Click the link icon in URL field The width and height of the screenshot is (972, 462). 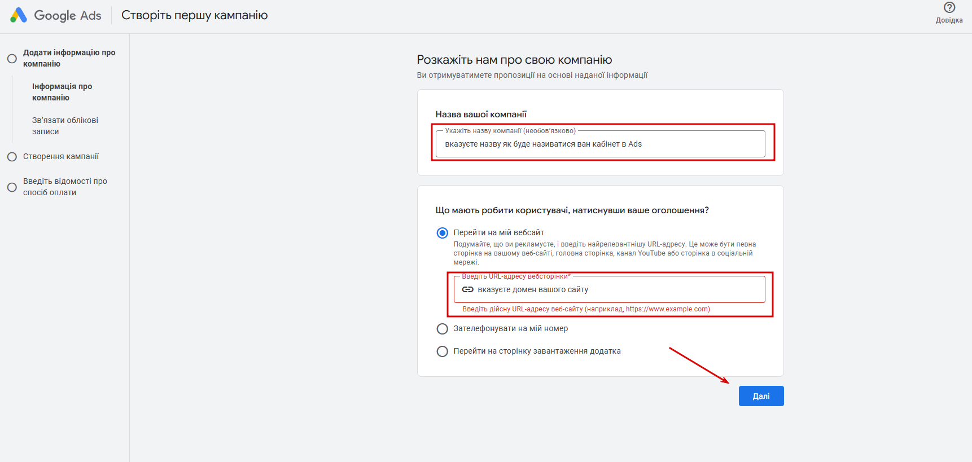tap(468, 289)
